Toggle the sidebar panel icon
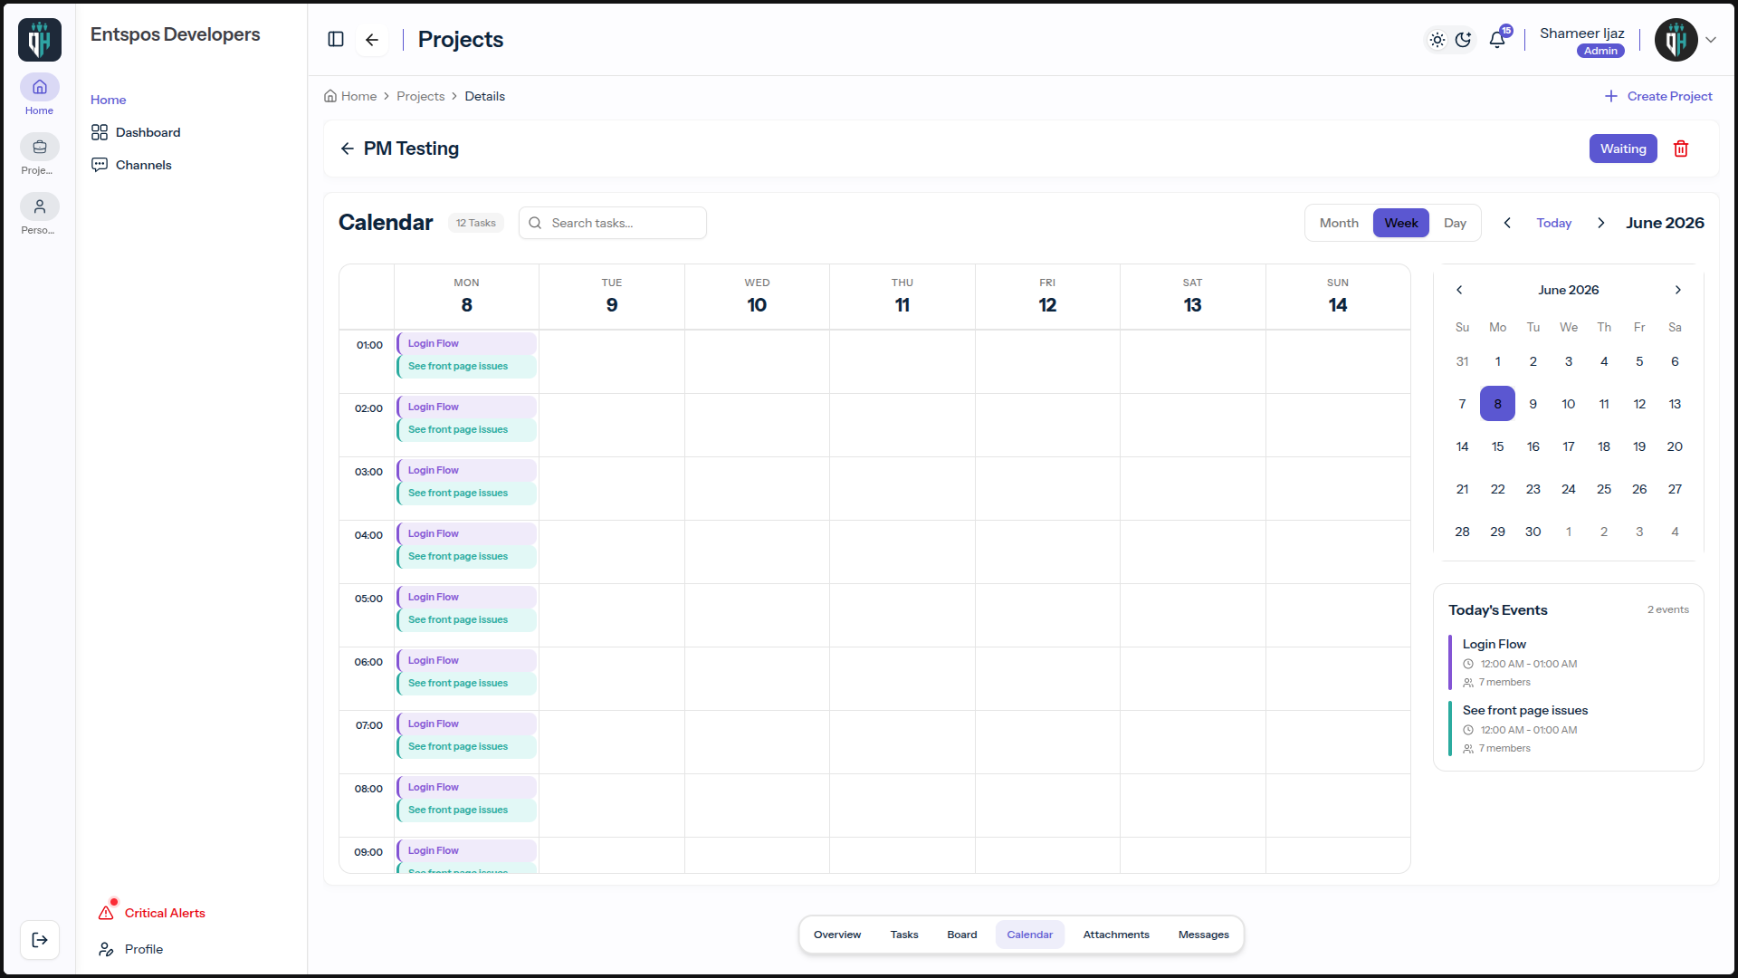The image size is (1738, 978). 336,39
